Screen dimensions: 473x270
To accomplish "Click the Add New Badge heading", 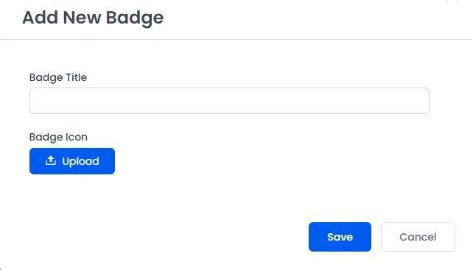I will pos(93,18).
